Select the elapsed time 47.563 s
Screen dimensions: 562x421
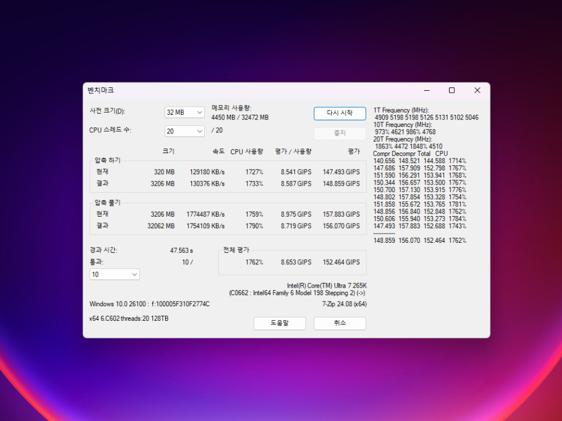[182, 250]
